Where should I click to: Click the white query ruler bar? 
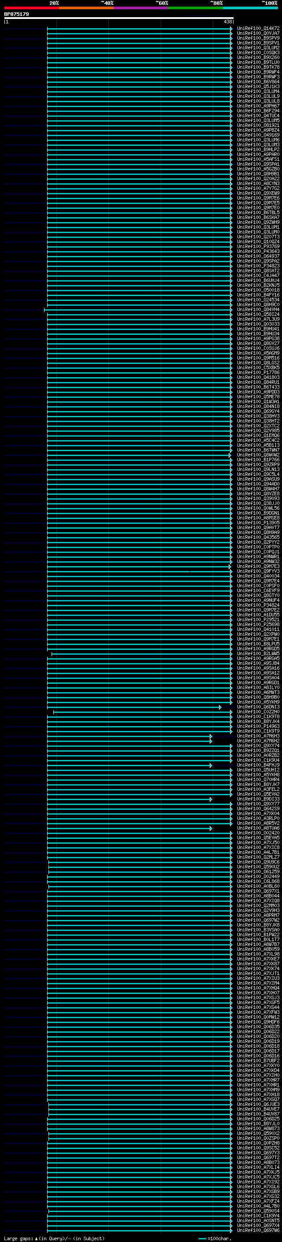(x=119, y=18)
